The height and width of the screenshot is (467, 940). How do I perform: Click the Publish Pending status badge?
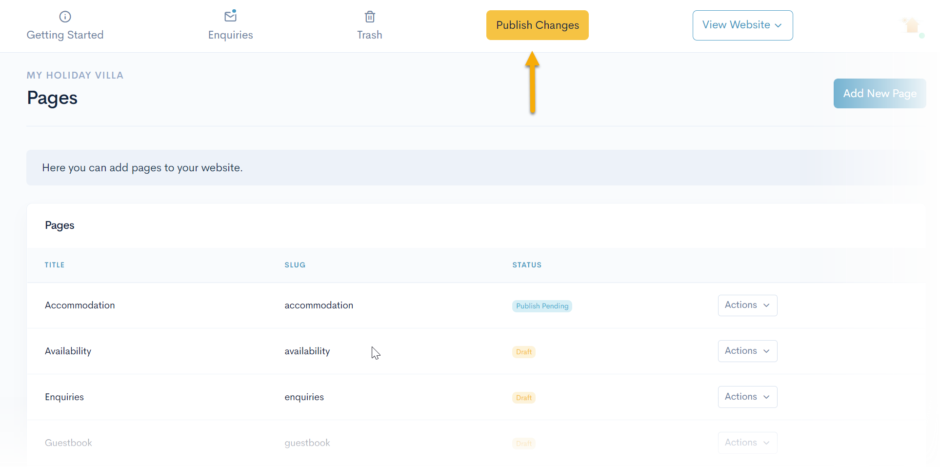tap(541, 306)
